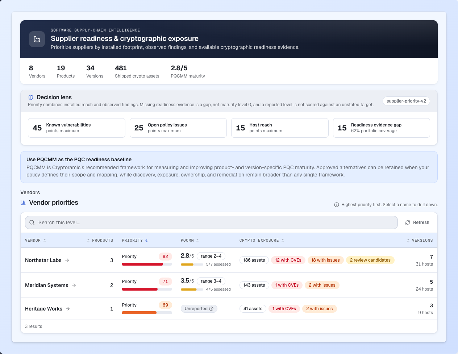The width and height of the screenshot is (458, 354).
Task: Click the supplier-priority-v2 badge
Action: (406, 101)
